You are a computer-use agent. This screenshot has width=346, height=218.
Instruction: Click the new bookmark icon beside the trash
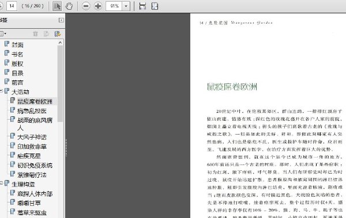tap(46, 34)
